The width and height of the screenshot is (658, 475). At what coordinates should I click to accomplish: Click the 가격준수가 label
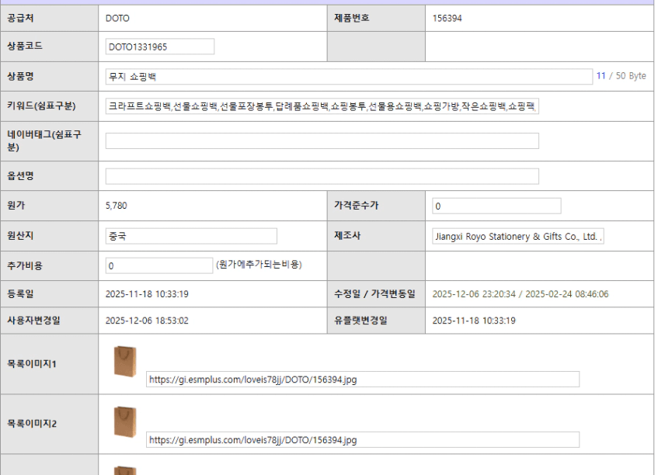point(357,205)
